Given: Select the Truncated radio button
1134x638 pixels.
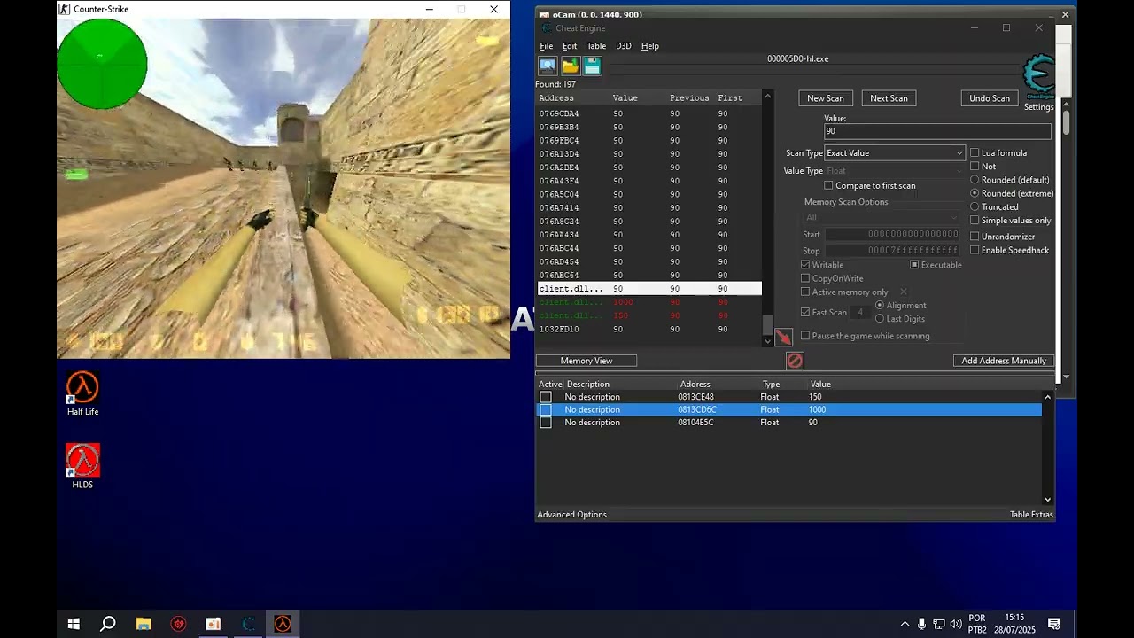Looking at the screenshot, I should click(x=975, y=206).
